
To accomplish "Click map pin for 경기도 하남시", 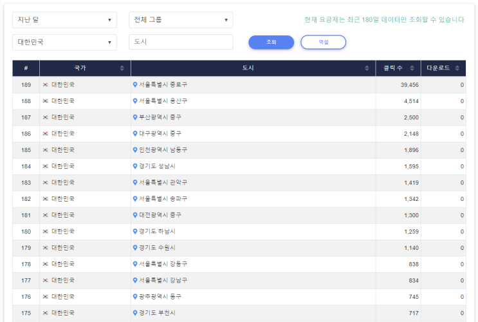I will [135, 231].
